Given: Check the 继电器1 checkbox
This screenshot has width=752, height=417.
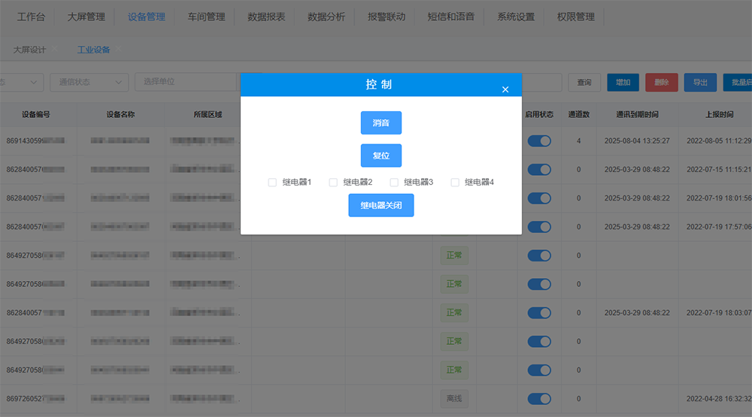Looking at the screenshot, I should (272, 183).
